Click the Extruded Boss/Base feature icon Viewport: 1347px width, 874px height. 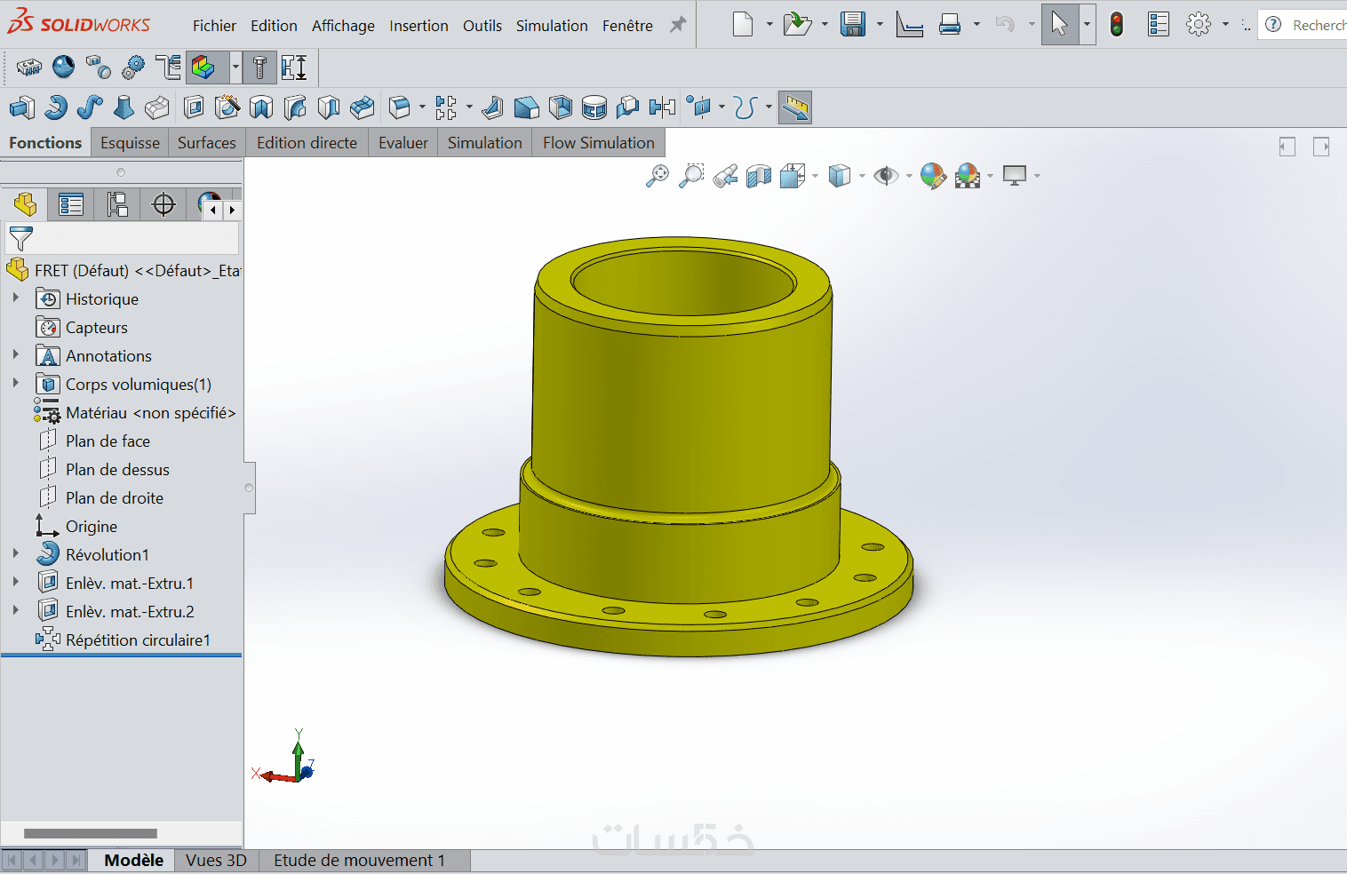tap(22, 107)
